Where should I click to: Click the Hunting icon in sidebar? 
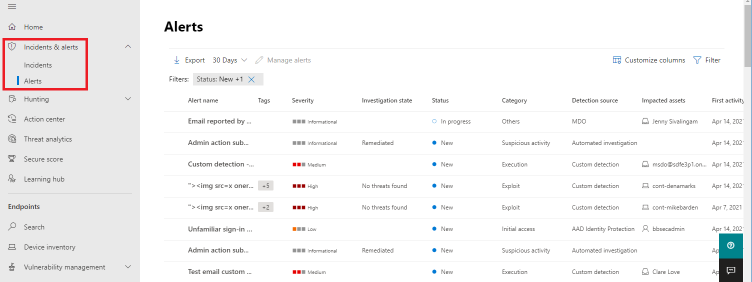[12, 99]
